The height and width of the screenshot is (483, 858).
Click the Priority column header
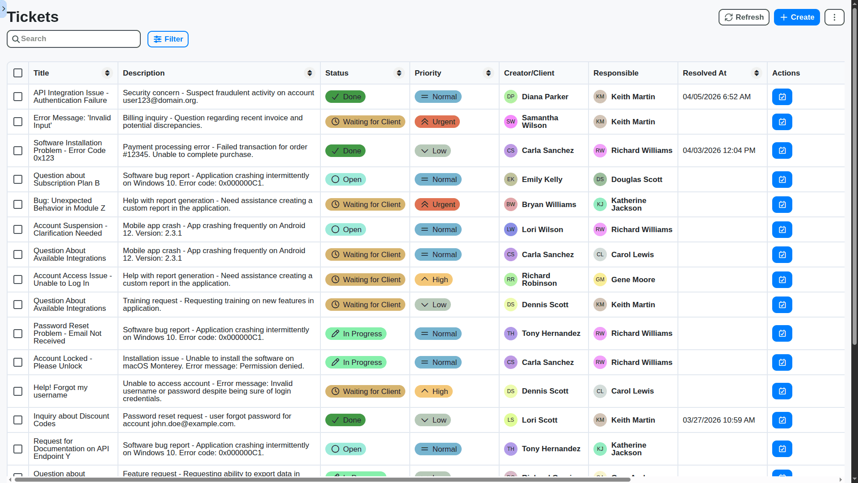click(428, 73)
